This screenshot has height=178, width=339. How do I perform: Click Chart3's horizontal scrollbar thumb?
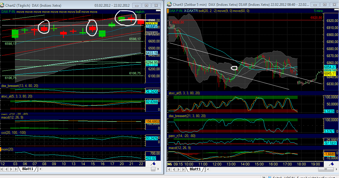coord(325,169)
